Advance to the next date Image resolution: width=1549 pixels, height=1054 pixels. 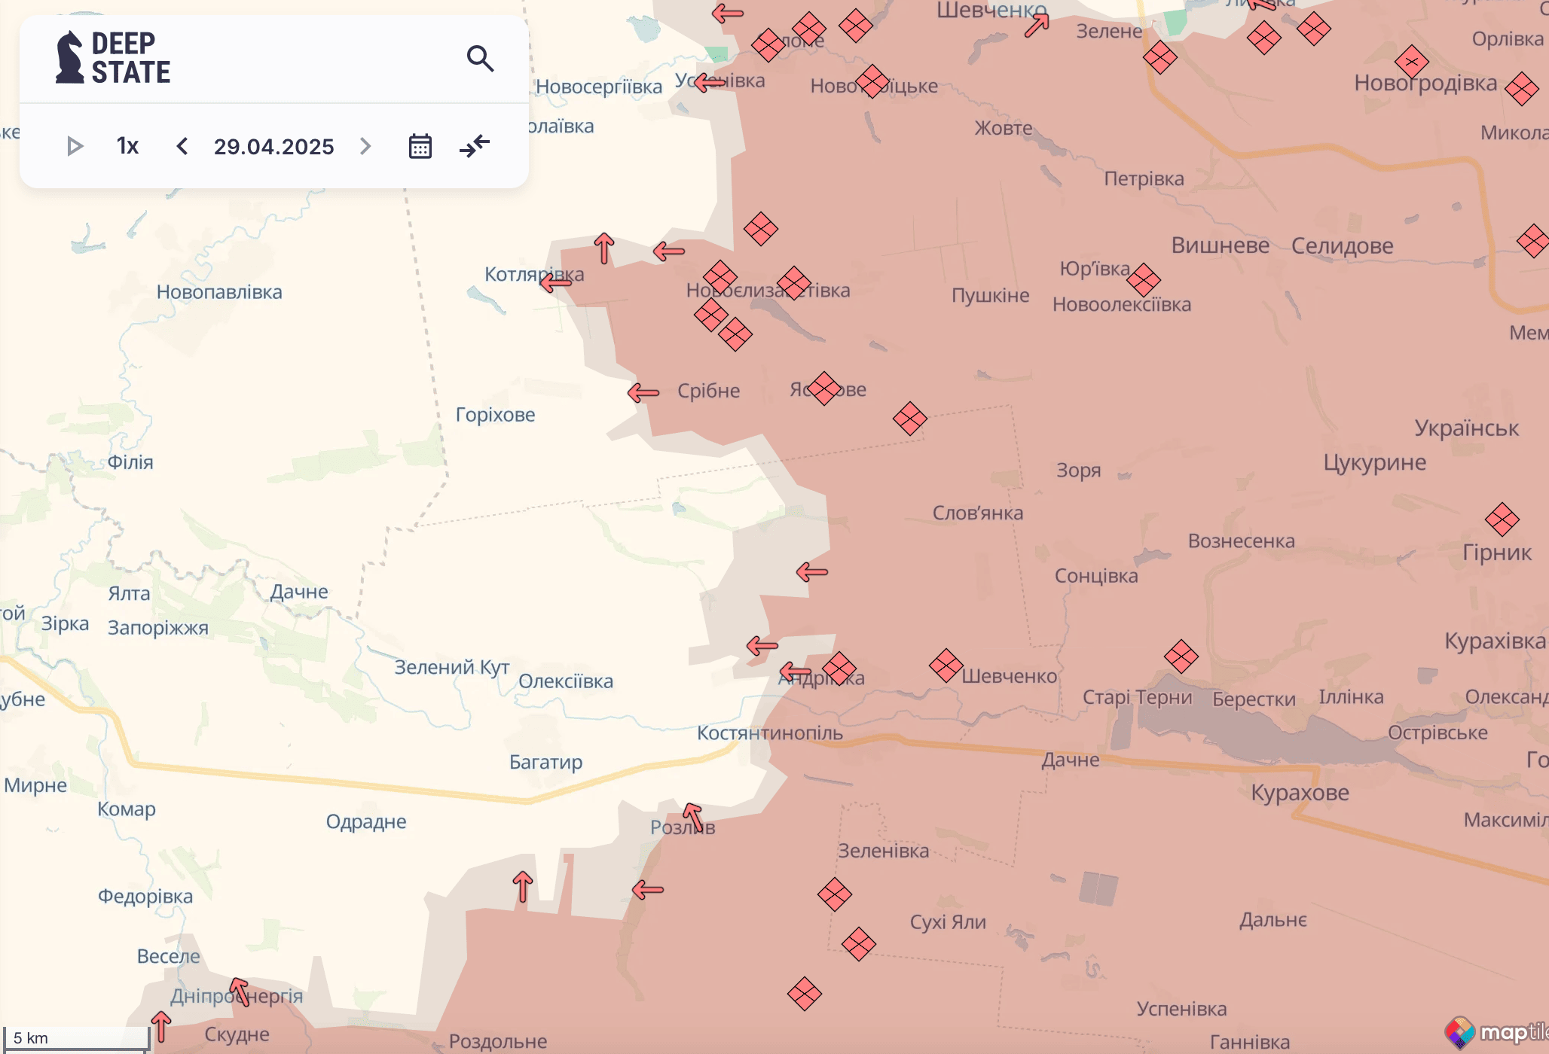pos(365,146)
